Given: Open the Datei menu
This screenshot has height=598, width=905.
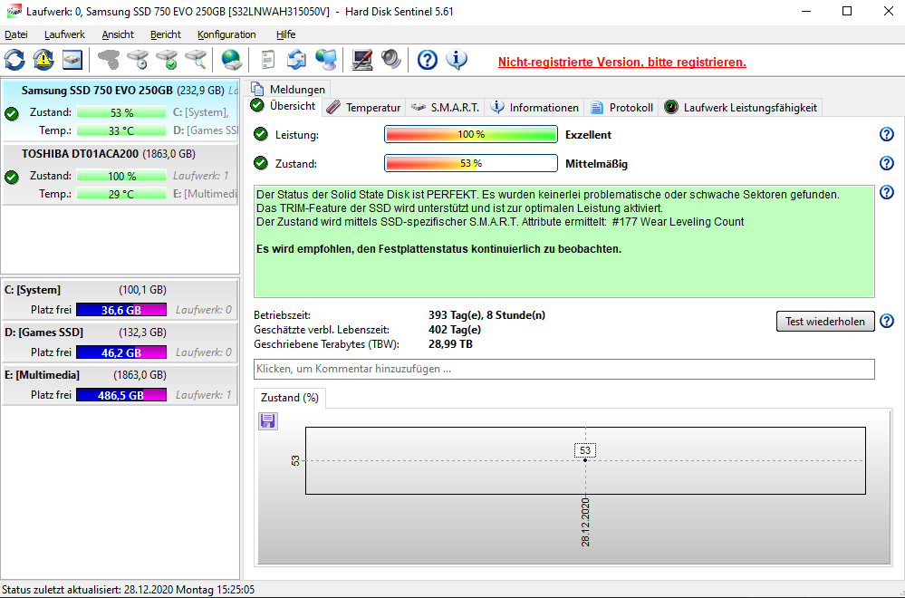Looking at the screenshot, I should coord(16,34).
